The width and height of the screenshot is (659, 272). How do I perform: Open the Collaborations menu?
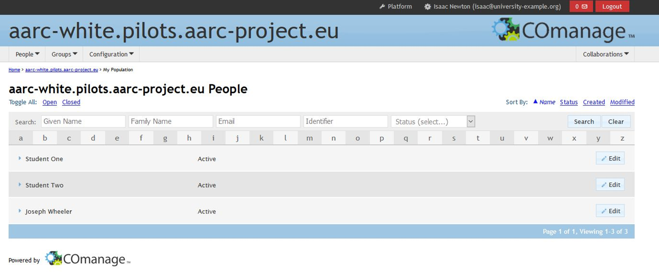point(605,54)
